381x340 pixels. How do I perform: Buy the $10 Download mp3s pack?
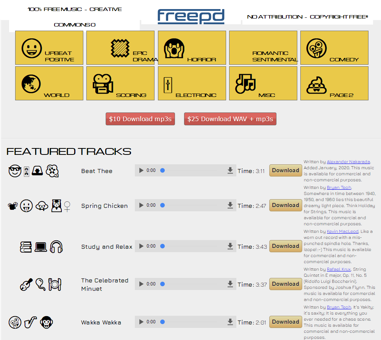tap(140, 119)
